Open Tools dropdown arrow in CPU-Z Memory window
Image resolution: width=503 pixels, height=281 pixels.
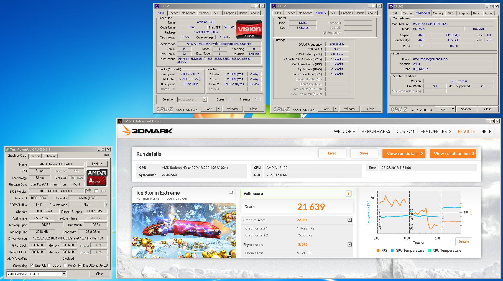[x=336, y=109]
